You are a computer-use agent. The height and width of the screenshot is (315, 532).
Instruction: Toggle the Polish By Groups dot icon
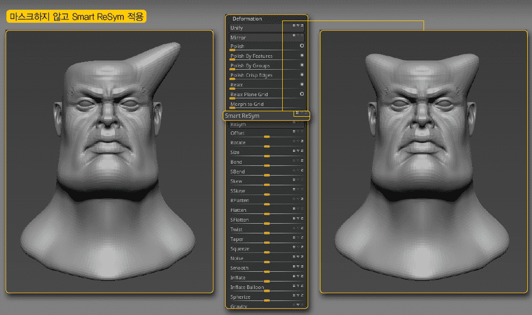coord(302,65)
